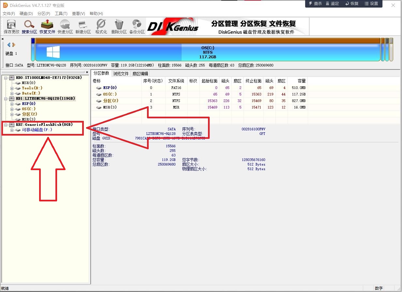Open the 分区(P) menu
Viewport: 402px width, 292px height.
pyautogui.click(x=44, y=13)
